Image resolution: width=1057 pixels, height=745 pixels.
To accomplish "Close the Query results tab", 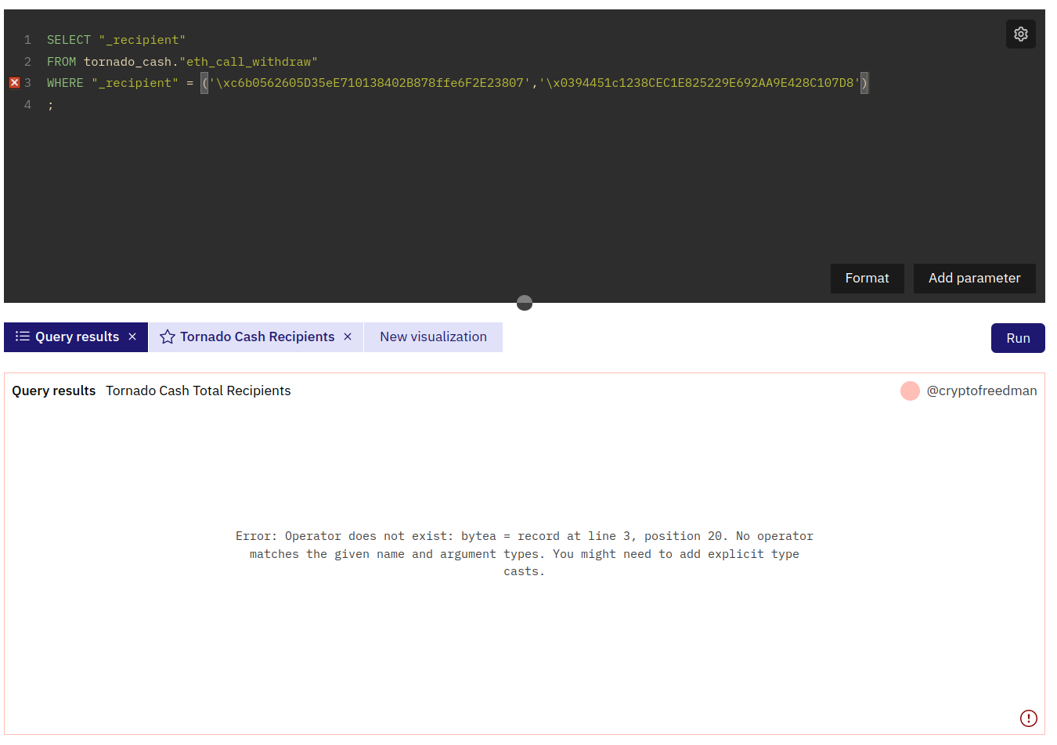I will (132, 337).
